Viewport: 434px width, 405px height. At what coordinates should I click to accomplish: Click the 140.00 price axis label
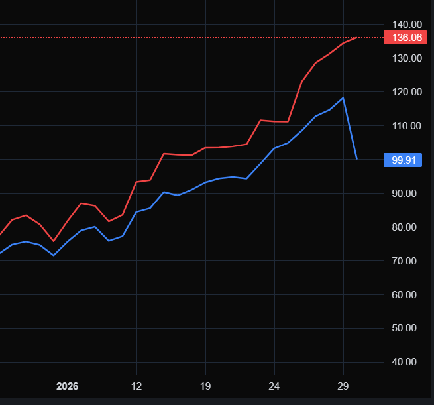[407, 25]
